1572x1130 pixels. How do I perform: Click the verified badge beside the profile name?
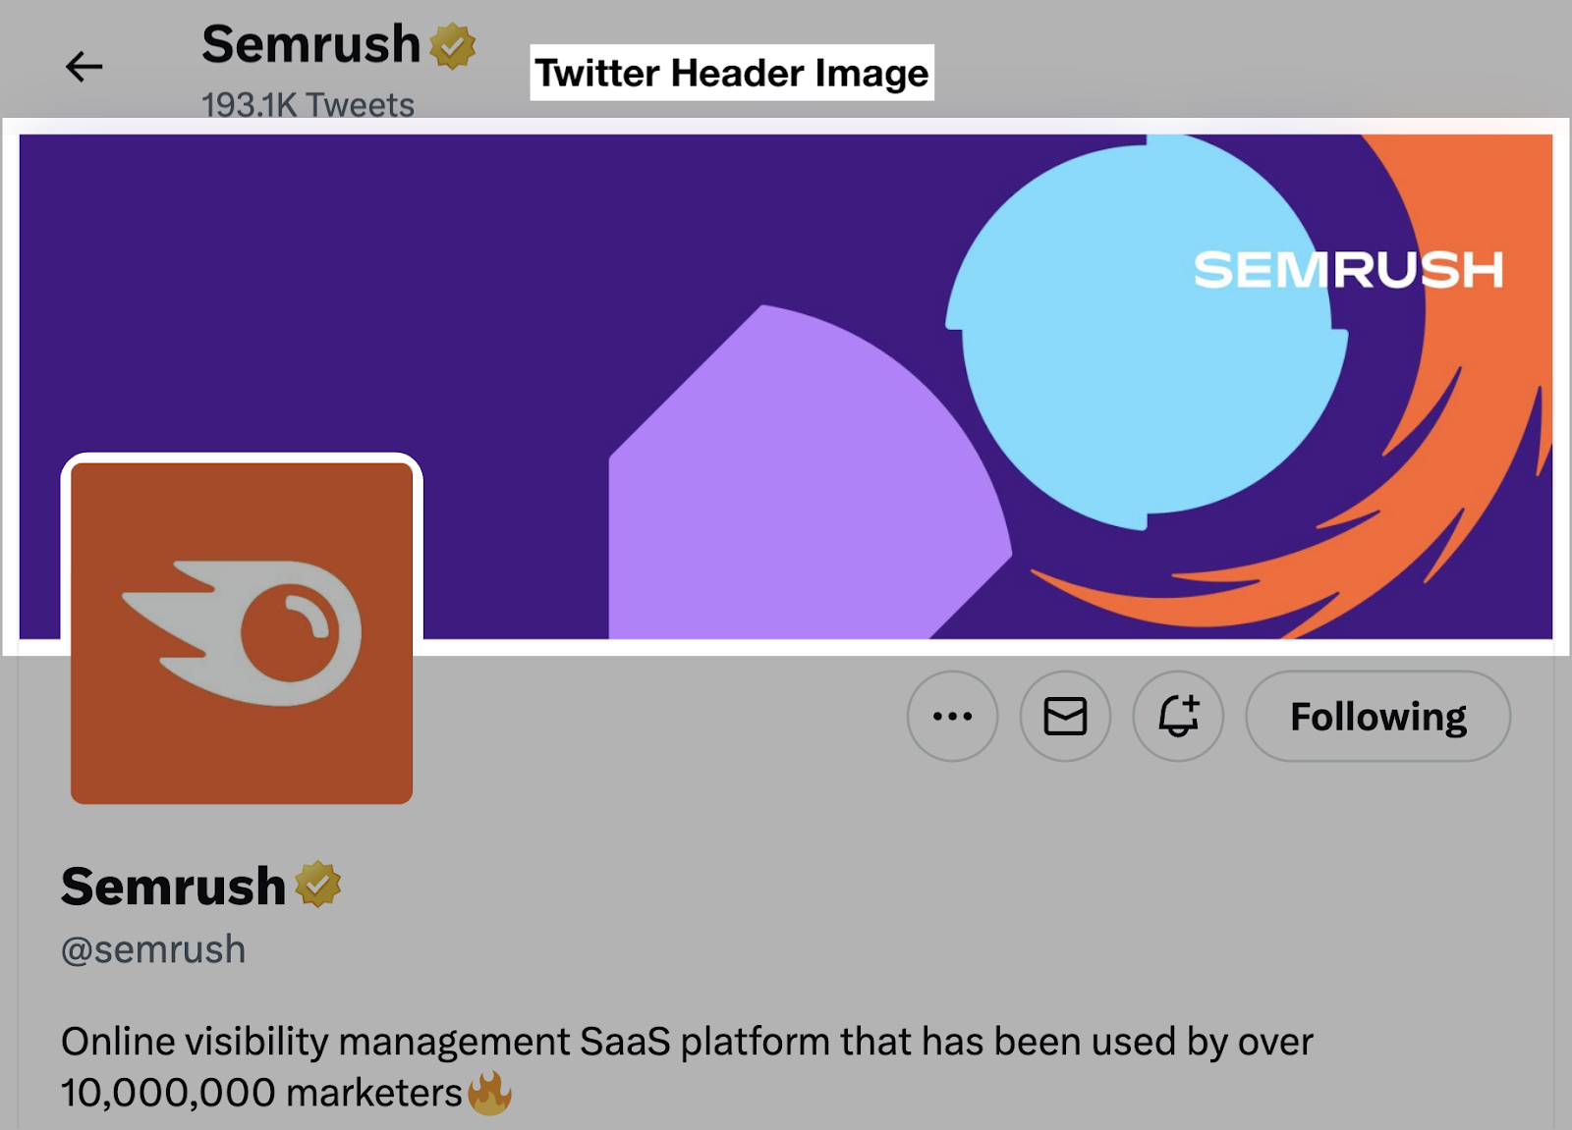pos(316,885)
